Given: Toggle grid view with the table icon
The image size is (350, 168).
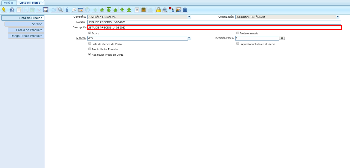Looking at the screenshot, I should (x=81, y=10).
